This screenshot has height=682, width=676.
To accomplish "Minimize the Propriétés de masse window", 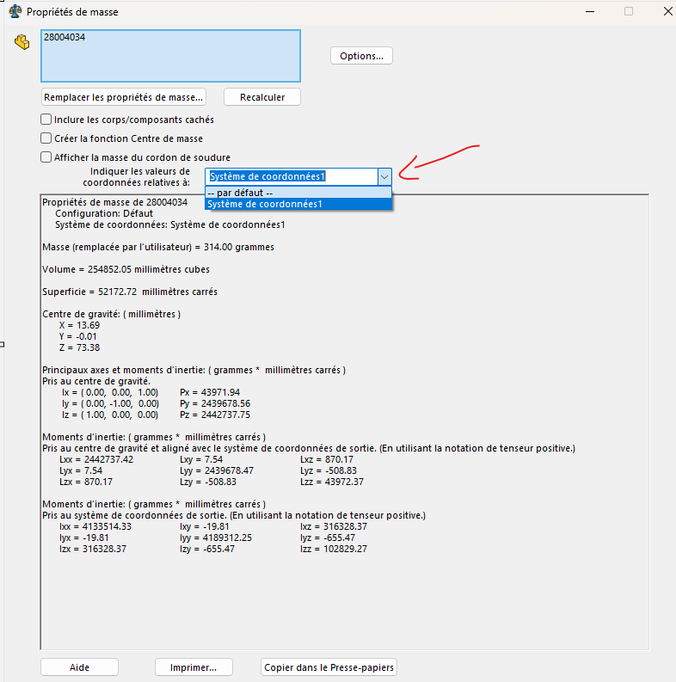I will 590,12.
